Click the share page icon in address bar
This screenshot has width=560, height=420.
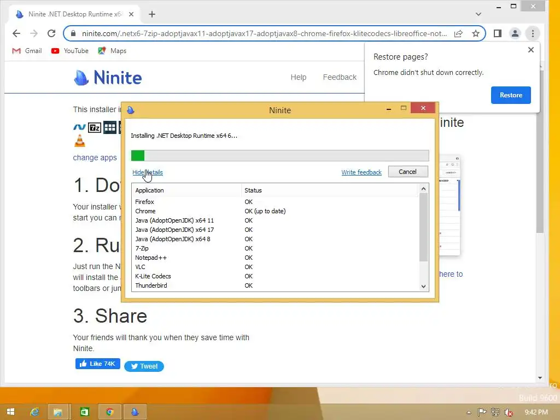(458, 33)
